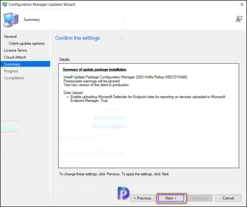The width and height of the screenshot is (247, 207).
Task: Click the Configuration Manager title bar icon
Action: point(5,4)
